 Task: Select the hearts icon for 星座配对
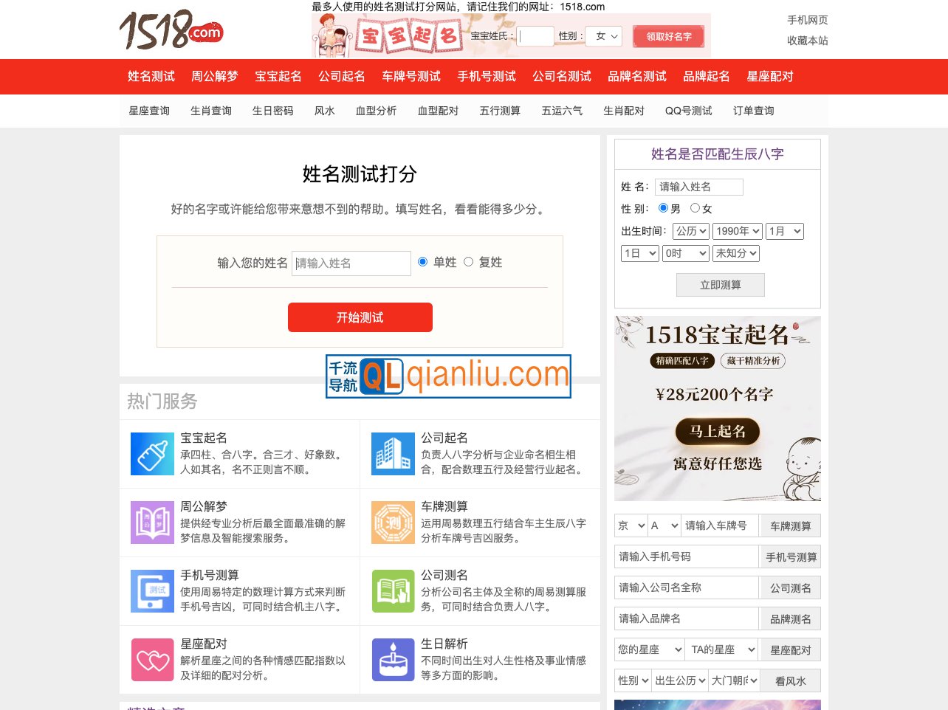(152, 659)
